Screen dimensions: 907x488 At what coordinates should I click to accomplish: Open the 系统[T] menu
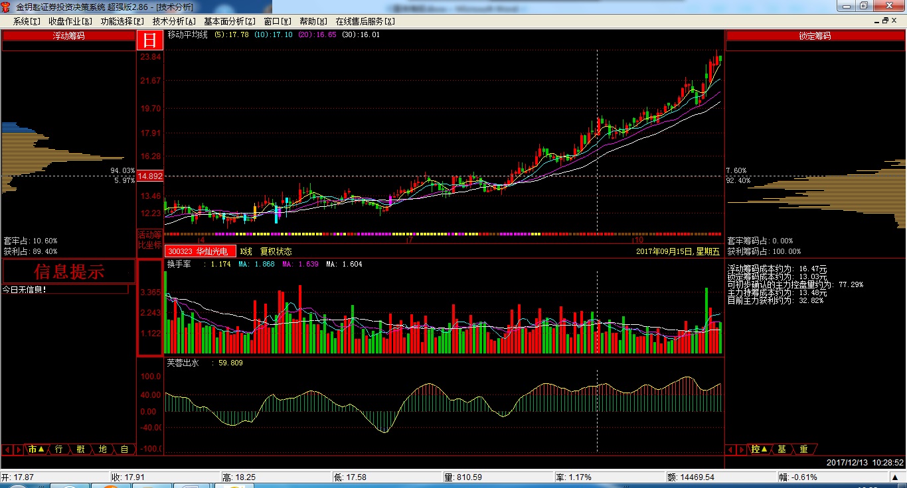coord(27,21)
